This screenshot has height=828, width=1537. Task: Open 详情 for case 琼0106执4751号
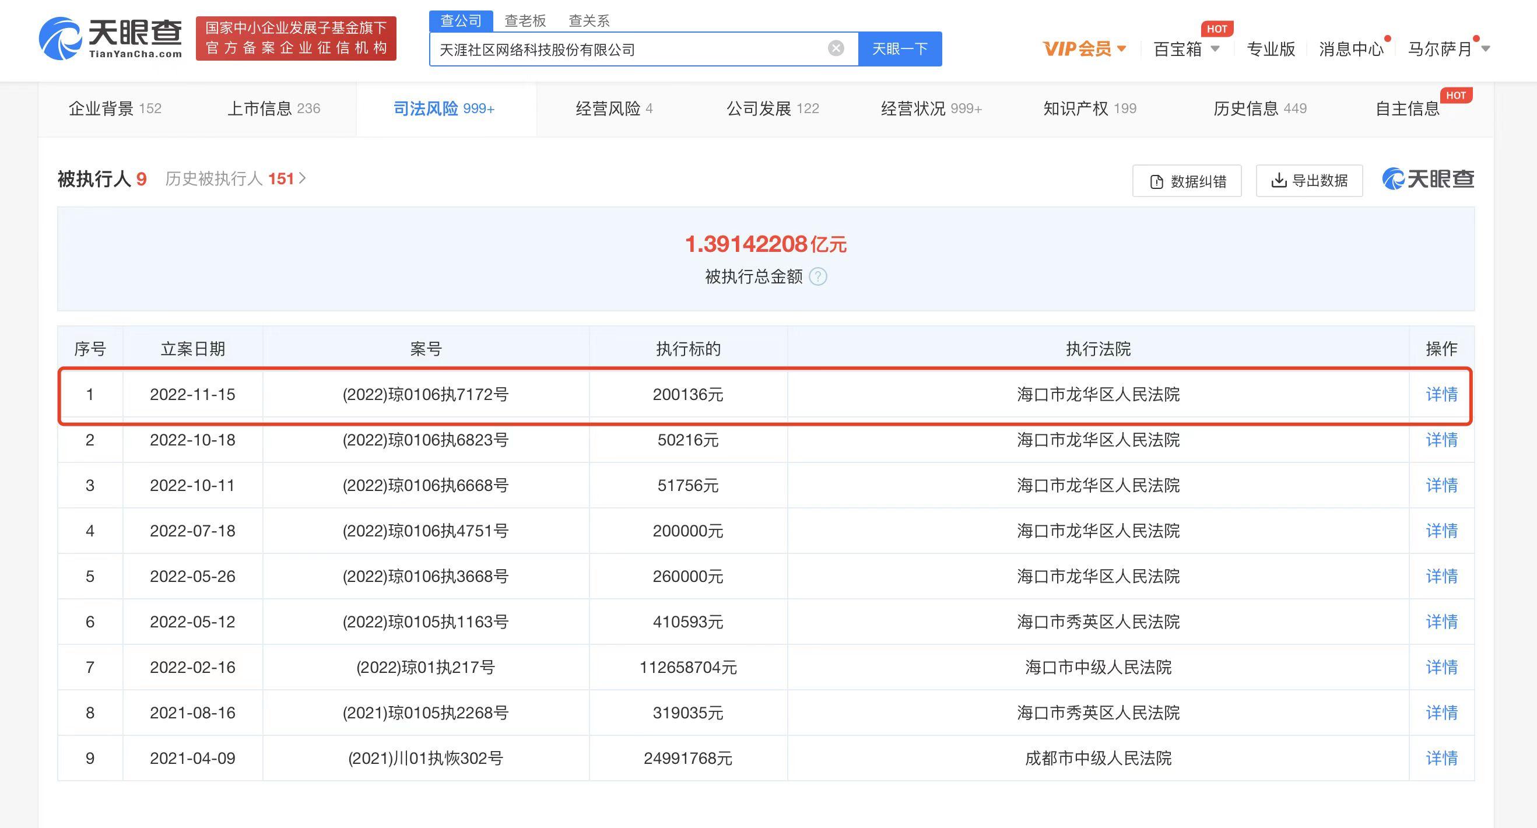[x=1441, y=531]
